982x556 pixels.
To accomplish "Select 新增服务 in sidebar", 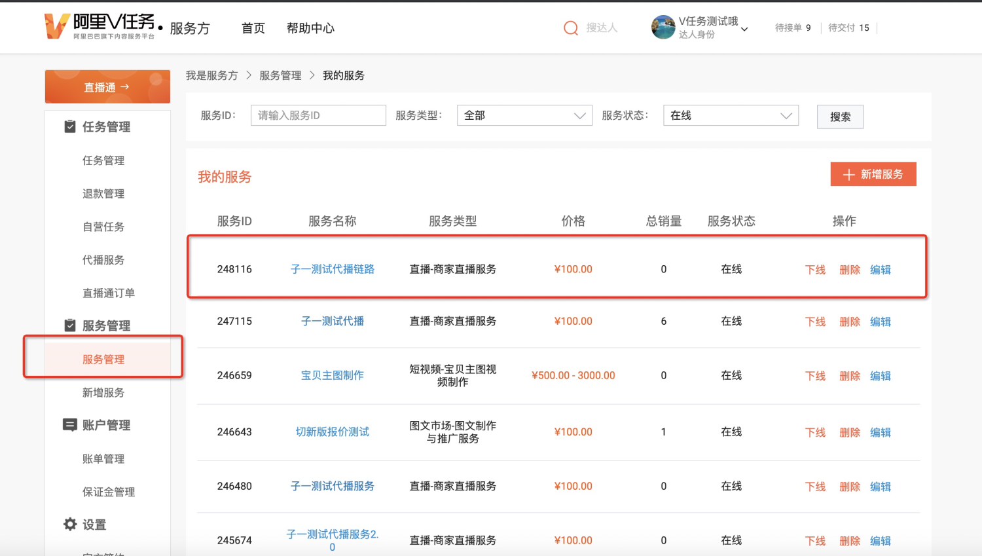I will [x=103, y=392].
